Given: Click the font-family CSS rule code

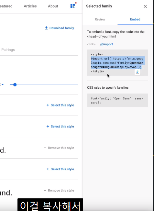Looking at the screenshot, I should 117,100.
